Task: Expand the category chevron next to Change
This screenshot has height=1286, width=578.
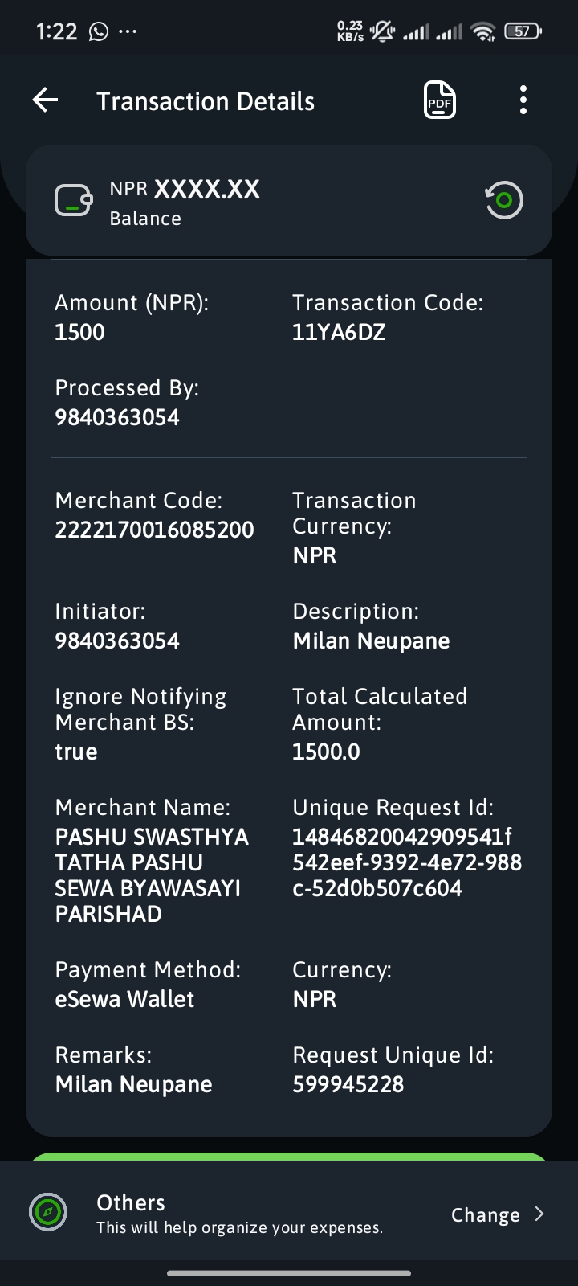Action: [539, 1214]
